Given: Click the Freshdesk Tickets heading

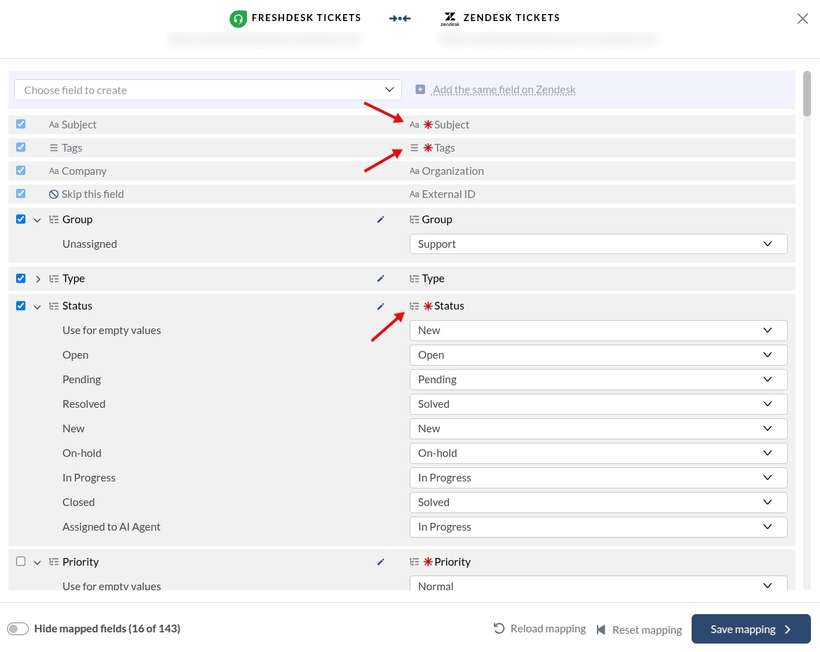Looking at the screenshot, I should [x=307, y=18].
